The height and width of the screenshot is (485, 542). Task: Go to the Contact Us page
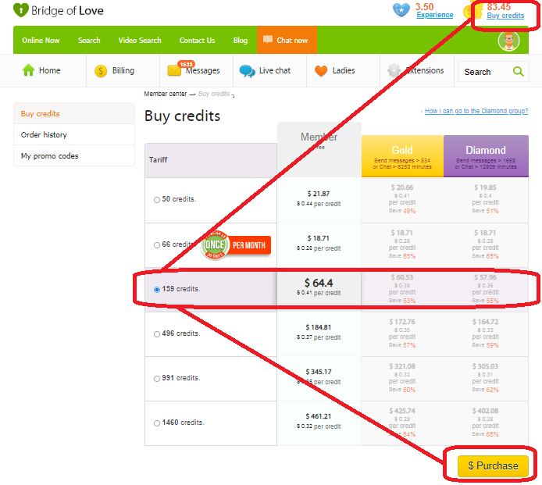(x=197, y=40)
